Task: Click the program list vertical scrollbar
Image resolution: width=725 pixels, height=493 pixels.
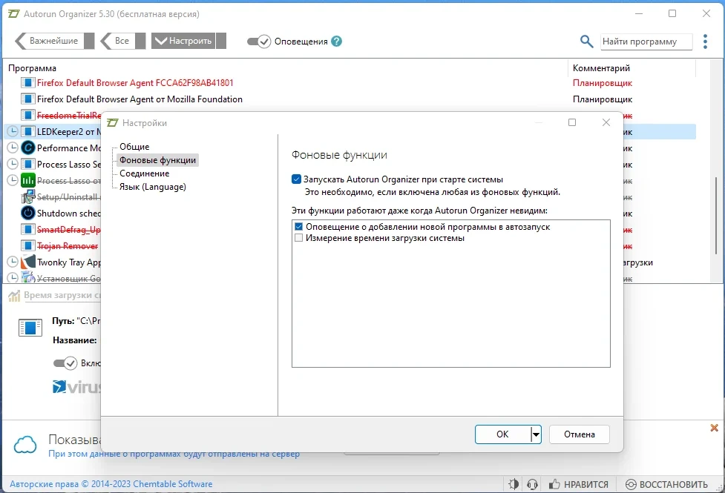Action: [716, 215]
